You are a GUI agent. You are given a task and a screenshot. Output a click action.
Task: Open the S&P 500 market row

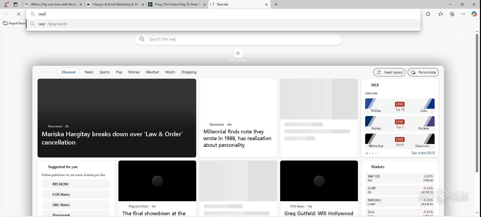(400, 178)
